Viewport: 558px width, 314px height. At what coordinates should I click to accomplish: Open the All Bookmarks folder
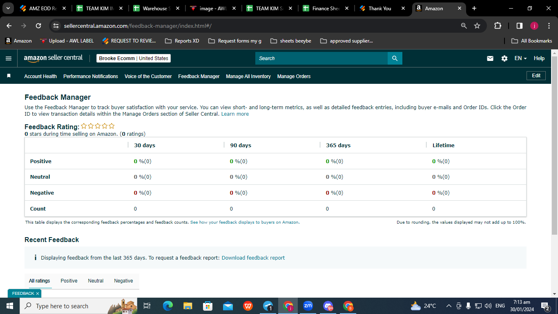[532, 41]
